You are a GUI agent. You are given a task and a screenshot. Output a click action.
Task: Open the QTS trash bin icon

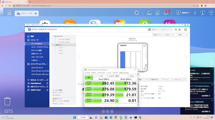(x=7, y=101)
